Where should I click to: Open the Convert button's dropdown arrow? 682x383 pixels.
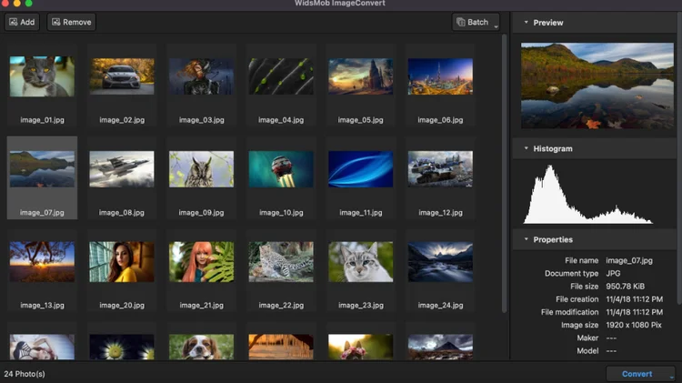(672, 377)
